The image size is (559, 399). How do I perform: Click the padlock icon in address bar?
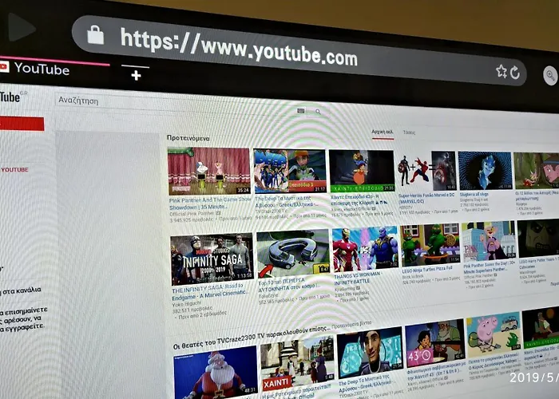pos(95,34)
